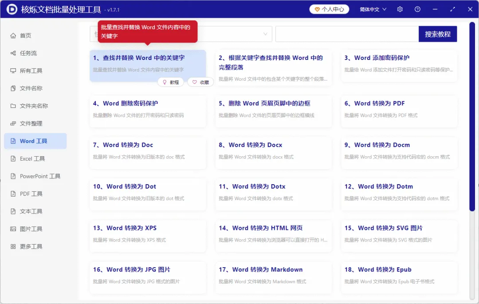Open card 15 Word 转换为 SVG 图片
Viewport: 479px width, 304px height.
point(399,236)
